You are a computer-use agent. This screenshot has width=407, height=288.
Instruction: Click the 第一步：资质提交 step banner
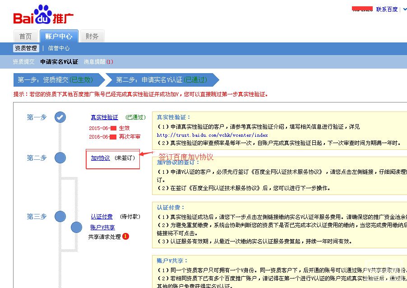coord(59,80)
